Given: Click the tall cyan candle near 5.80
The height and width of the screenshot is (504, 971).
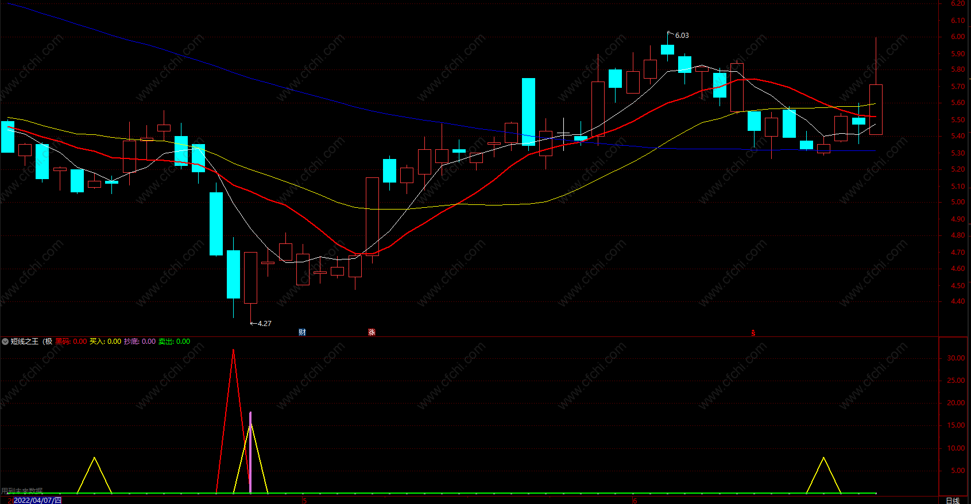Looking at the screenshot, I should [x=528, y=112].
